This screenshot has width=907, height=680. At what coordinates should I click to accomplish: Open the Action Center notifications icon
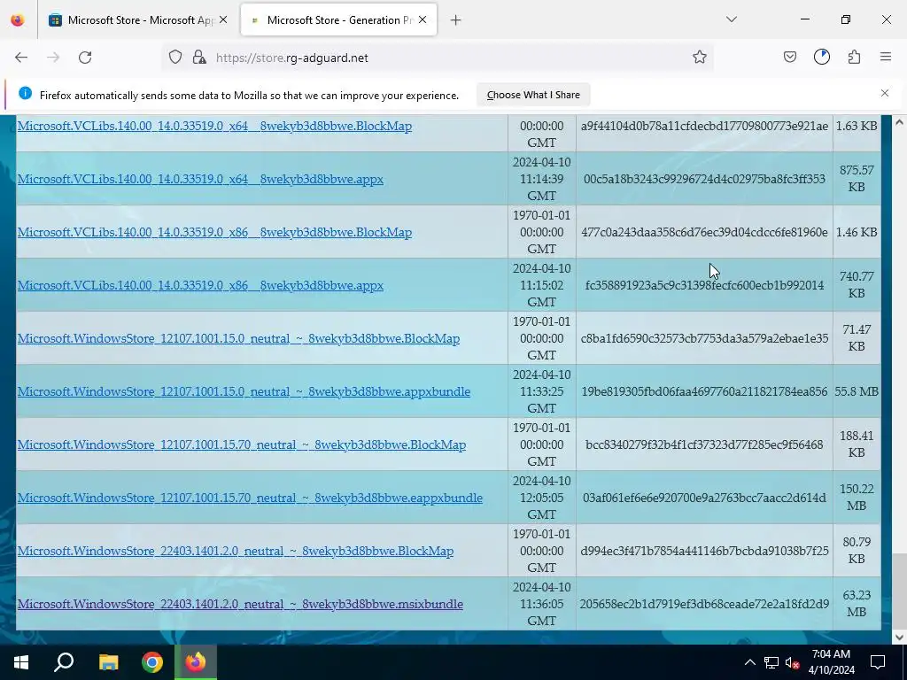pos(878,662)
